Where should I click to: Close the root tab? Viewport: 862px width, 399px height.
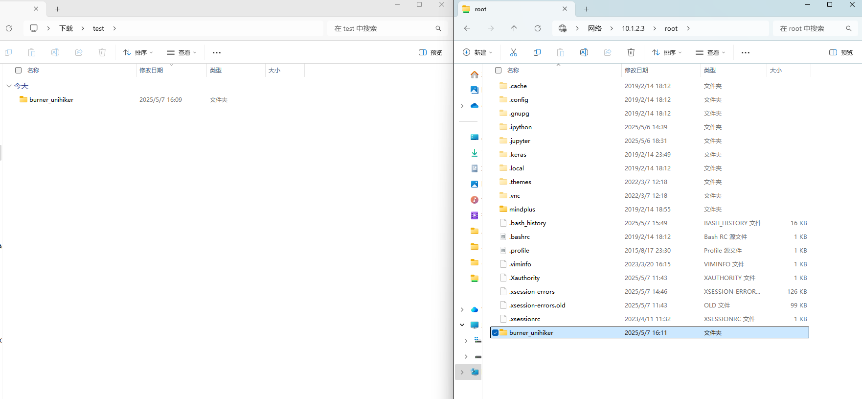point(565,9)
